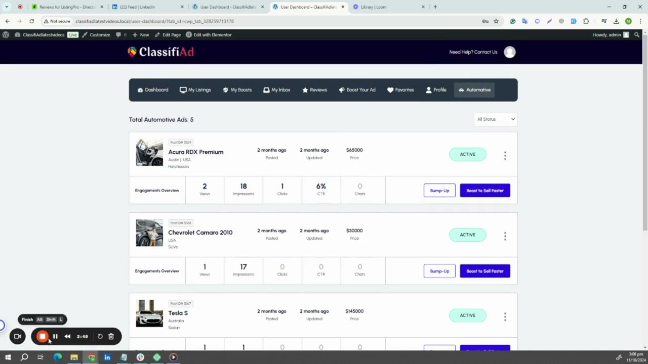The width and height of the screenshot is (648, 364).
Task: Open the user avatar in the site header
Action: pos(510,52)
